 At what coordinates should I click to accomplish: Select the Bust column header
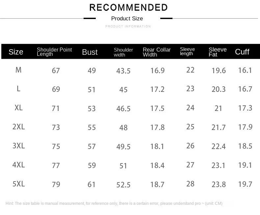tap(90, 52)
